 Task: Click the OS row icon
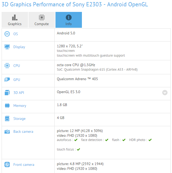point(7,34)
